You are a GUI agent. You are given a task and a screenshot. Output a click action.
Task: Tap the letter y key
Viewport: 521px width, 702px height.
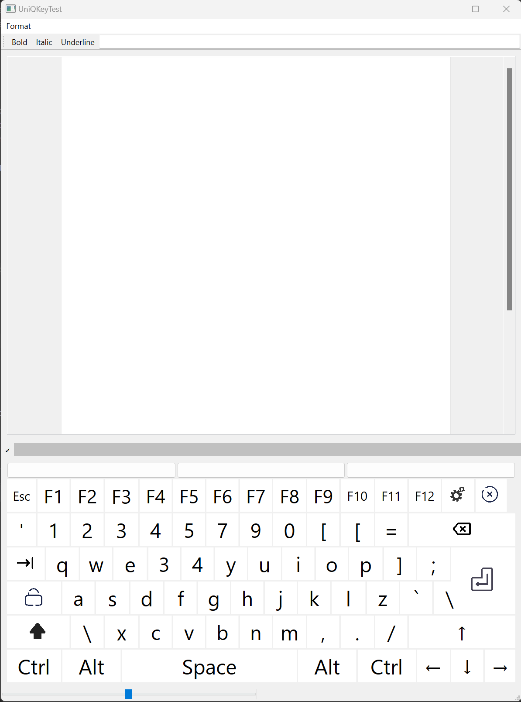coord(231,564)
